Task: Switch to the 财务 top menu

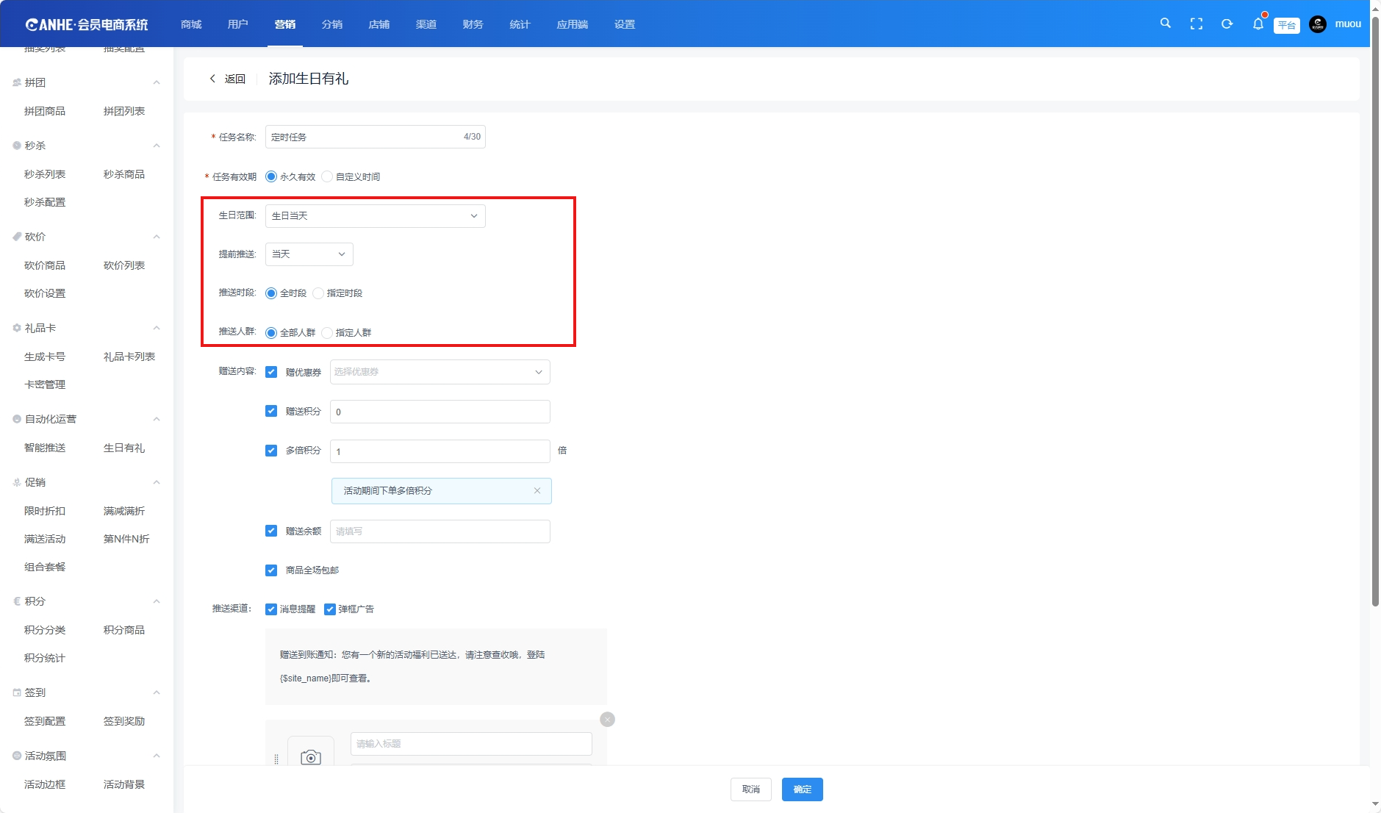Action: (x=473, y=24)
